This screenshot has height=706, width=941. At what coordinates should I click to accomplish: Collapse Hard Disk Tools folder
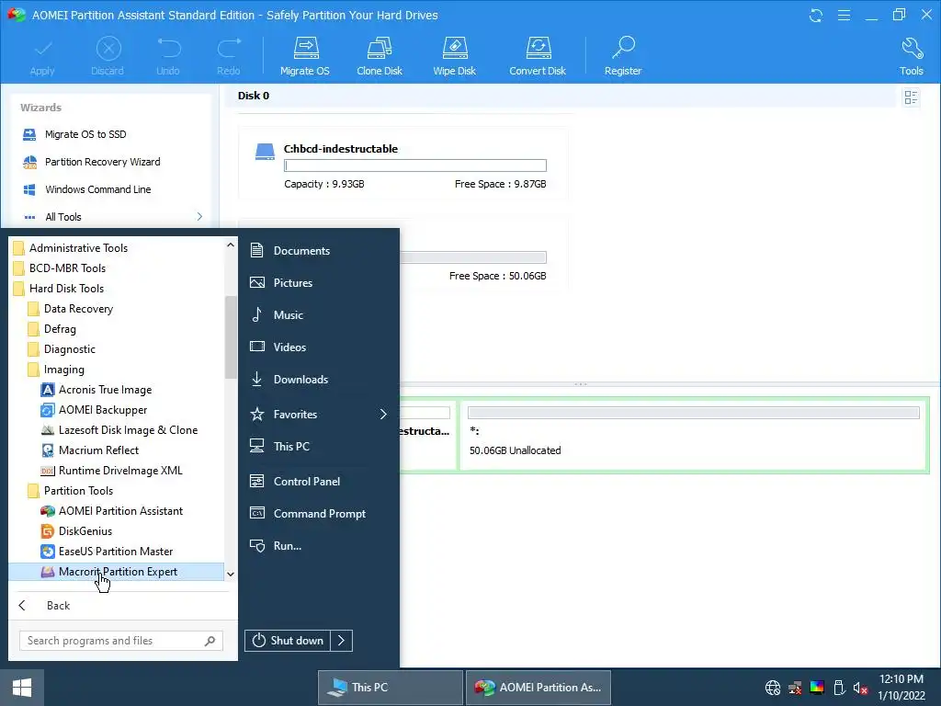(66, 289)
